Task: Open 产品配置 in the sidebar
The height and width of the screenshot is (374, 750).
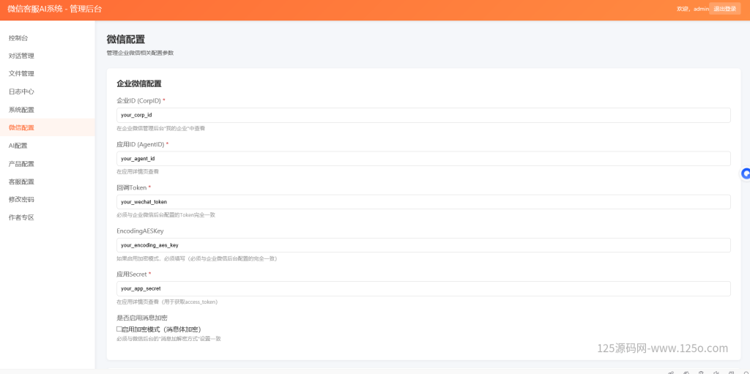Action: click(x=21, y=164)
